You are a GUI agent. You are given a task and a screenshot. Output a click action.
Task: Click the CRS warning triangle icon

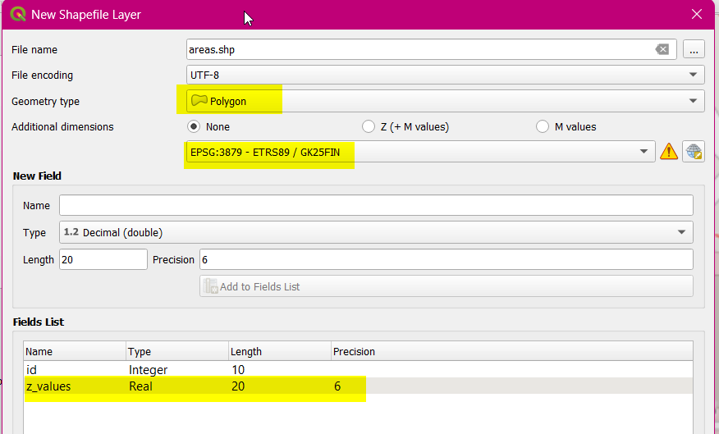pyautogui.click(x=669, y=151)
